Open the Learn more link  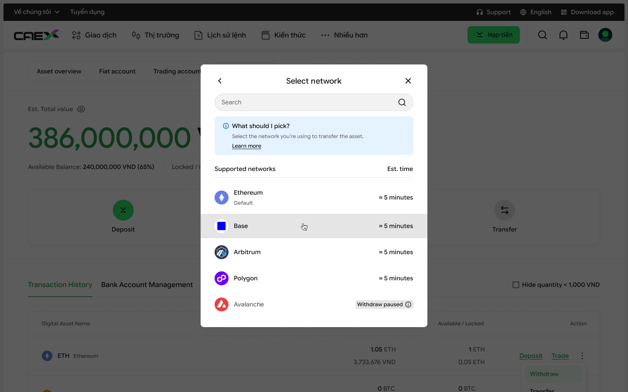pos(246,146)
